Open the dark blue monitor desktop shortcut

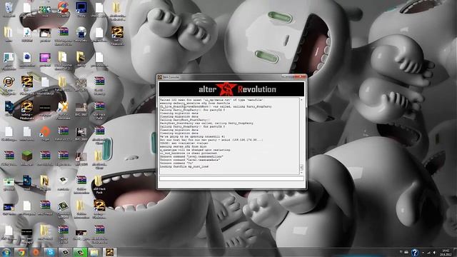(81, 7)
